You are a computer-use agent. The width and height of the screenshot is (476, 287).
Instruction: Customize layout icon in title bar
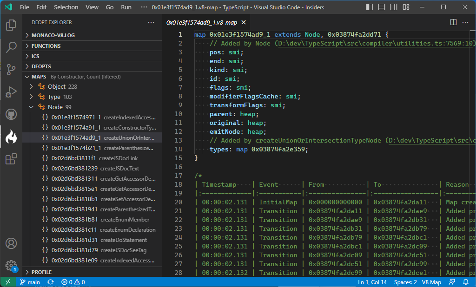coord(406,7)
